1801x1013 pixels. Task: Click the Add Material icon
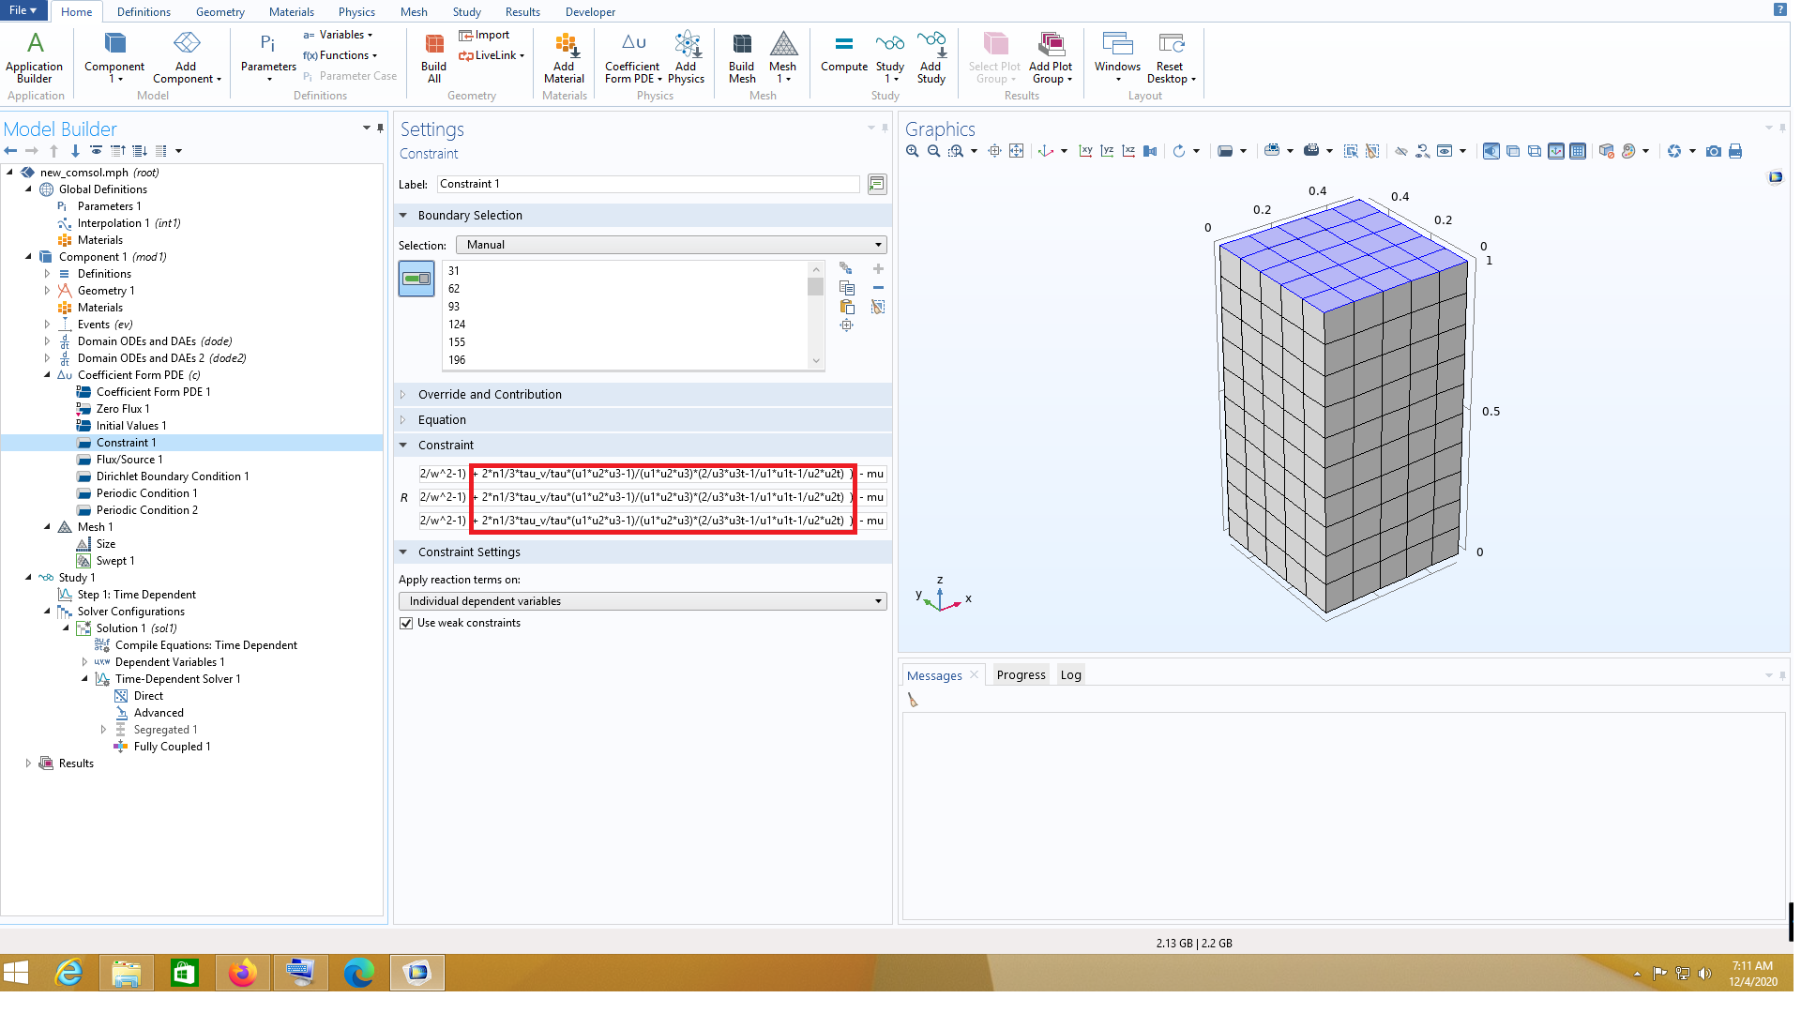[x=564, y=57]
